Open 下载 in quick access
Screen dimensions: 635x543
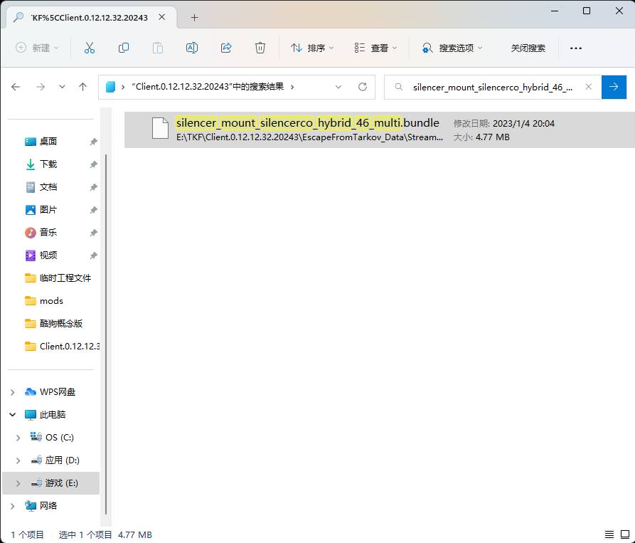pyautogui.click(x=48, y=164)
